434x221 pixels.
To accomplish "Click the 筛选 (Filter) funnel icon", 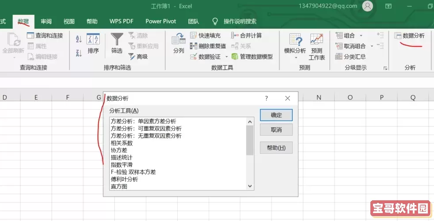I will click(x=117, y=41).
